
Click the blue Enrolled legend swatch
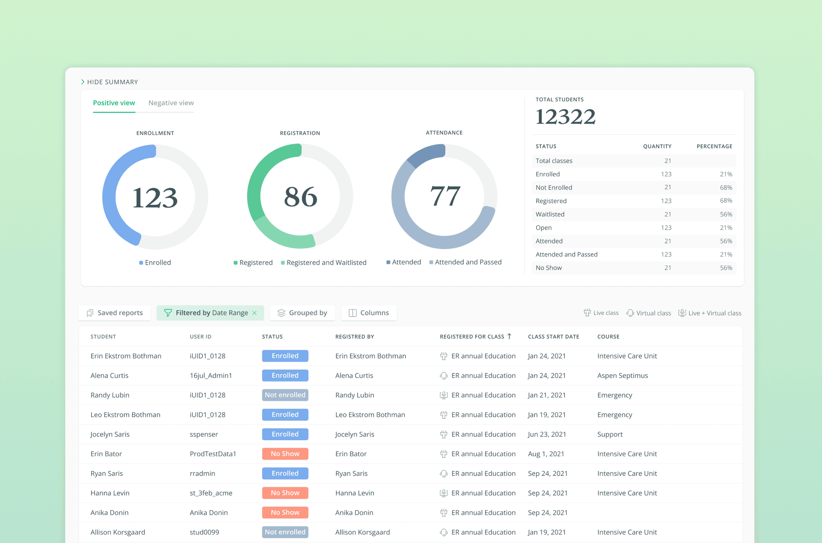[x=141, y=263]
